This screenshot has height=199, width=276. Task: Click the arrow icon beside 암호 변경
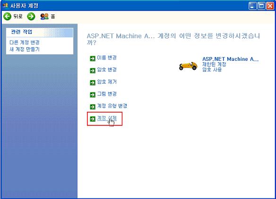(93, 70)
